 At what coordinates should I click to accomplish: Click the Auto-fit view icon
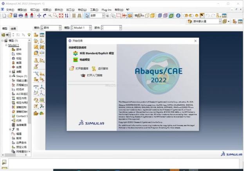tap(61, 16)
